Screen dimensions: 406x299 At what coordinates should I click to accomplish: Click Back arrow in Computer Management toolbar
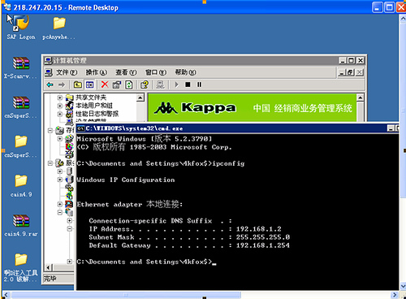tap(50, 84)
